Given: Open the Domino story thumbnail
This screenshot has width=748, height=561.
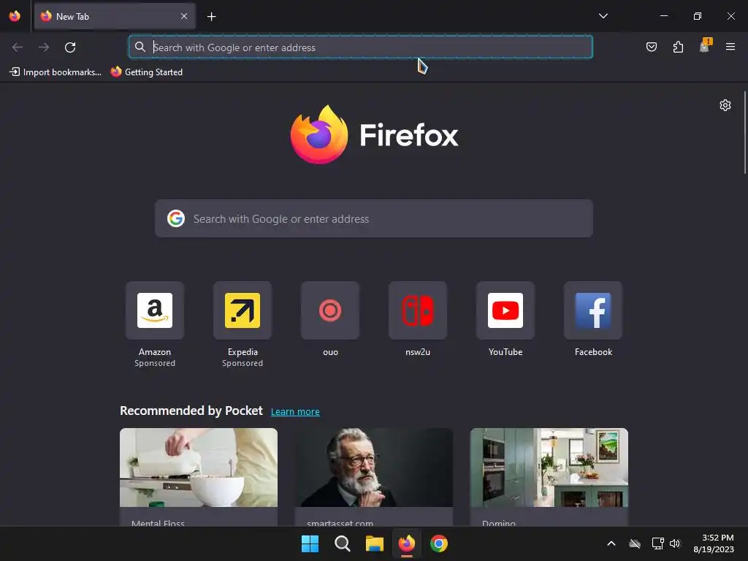Looking at the screenshot, I should 549,467.
